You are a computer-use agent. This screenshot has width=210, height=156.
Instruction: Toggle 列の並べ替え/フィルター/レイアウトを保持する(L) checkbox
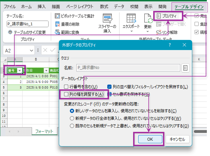[x=109, y=87]
